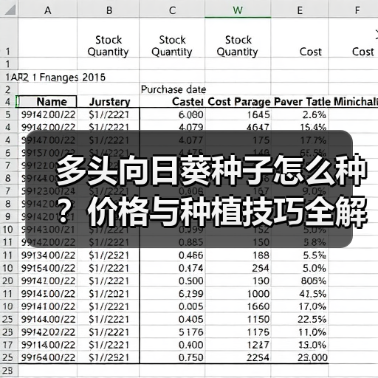Image resolution: width=378 pixels, height=378 pixels.
Task: Click the cell showing 17.0%
Action: [300, 306]
